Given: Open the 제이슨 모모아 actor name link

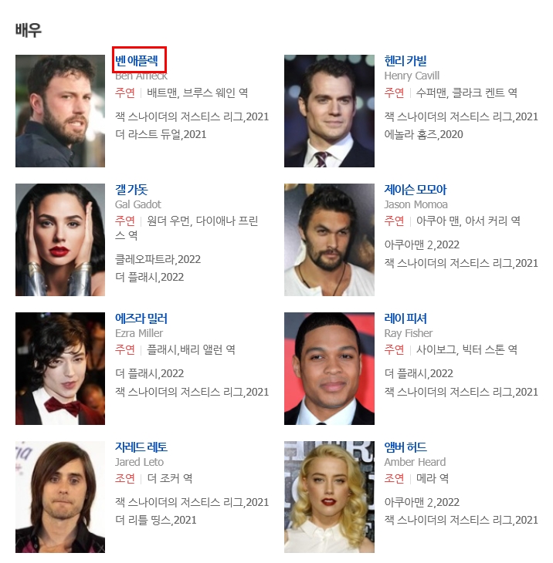Looking at the screenshot, I should point(416,190).
